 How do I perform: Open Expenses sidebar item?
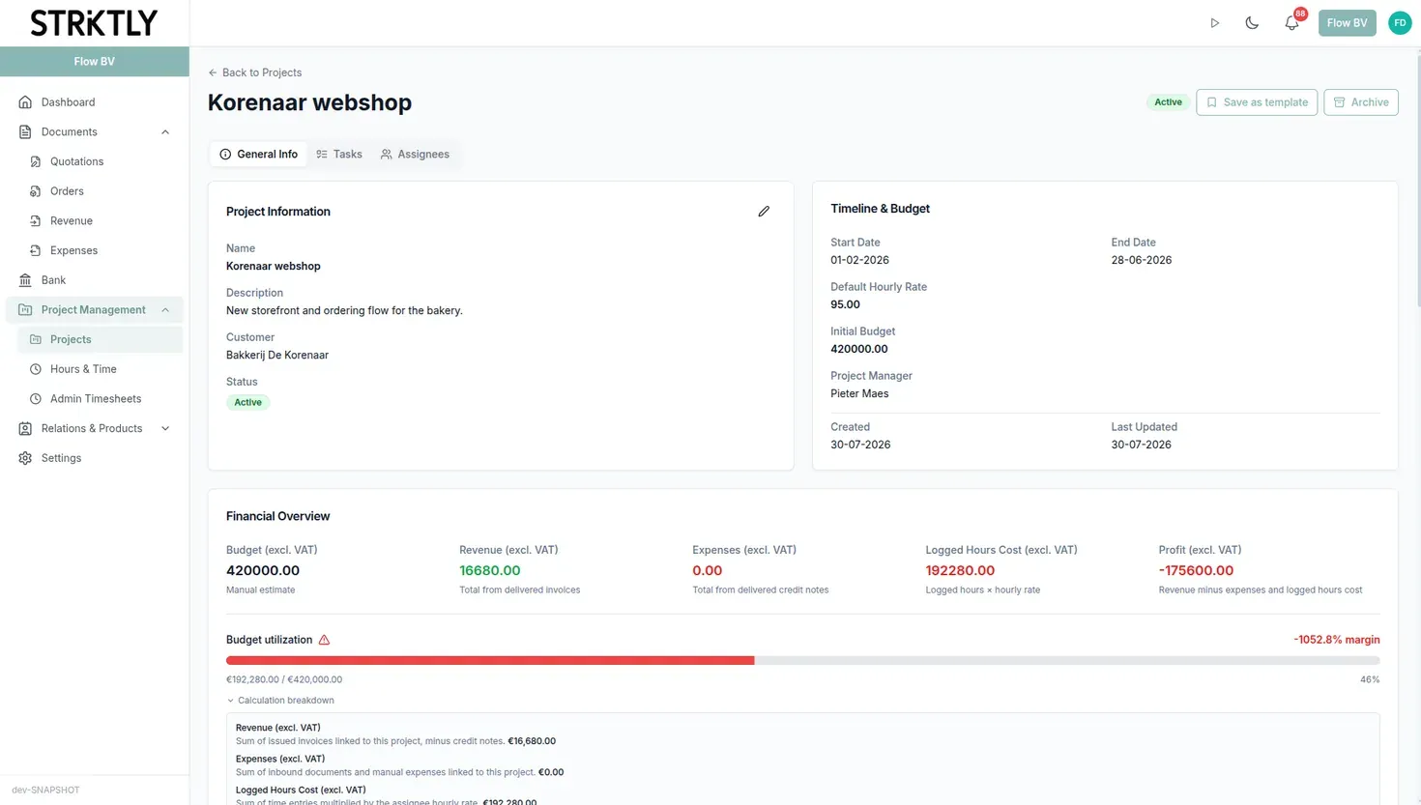(x=100, y=251)
